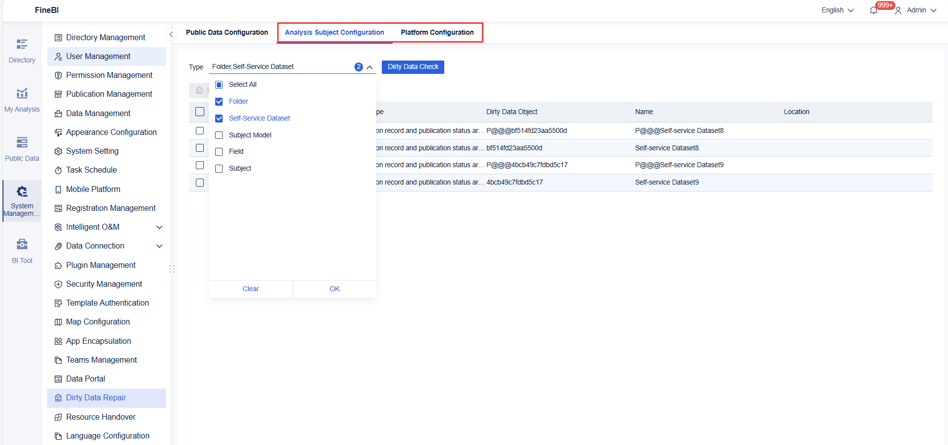
Task: Select the table header select-all checkbox
Action: pos(200,112)
